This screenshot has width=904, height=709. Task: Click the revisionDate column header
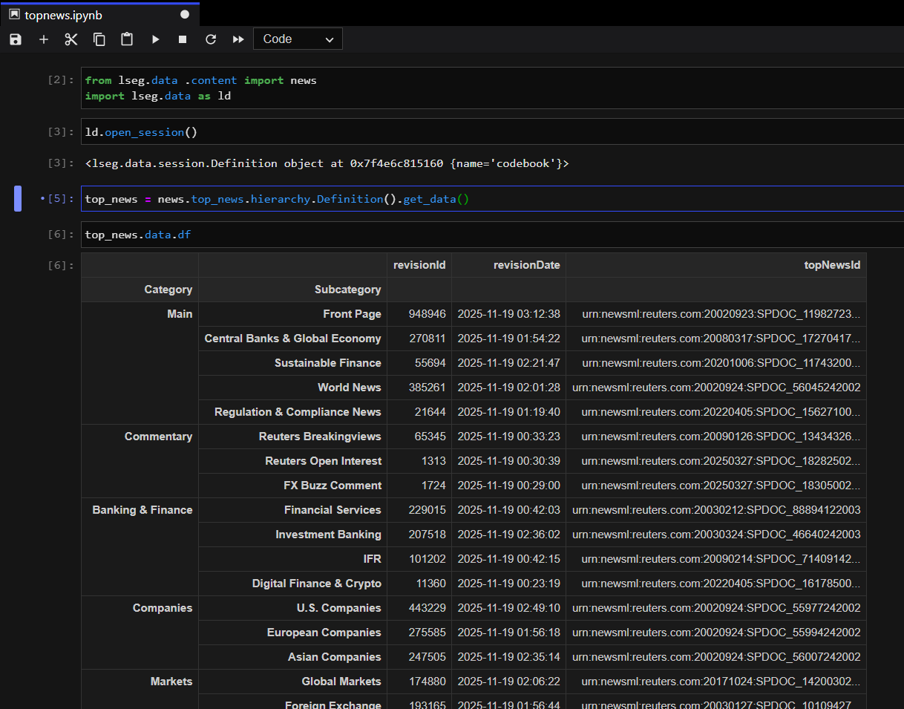point(526,265)
